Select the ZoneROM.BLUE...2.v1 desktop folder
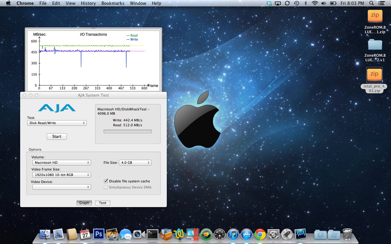The image size is (391, 244). coord(375,50)
